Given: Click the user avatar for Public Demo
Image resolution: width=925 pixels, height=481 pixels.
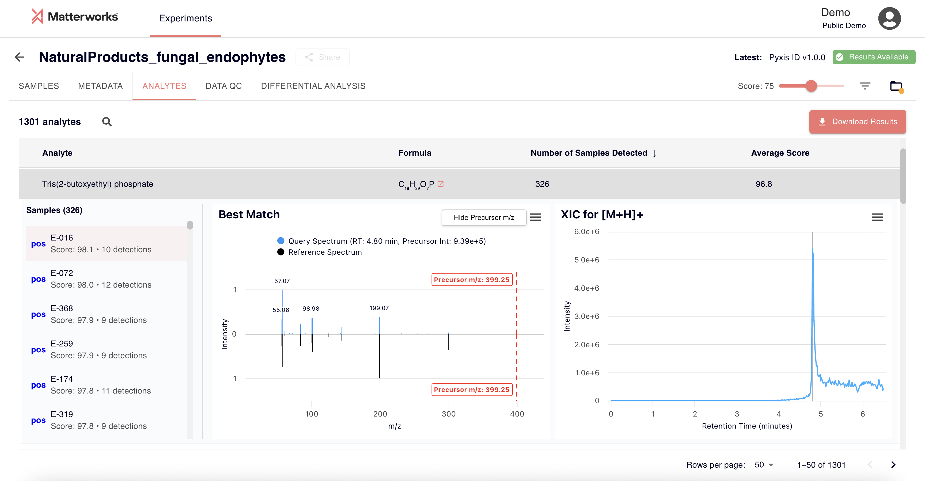Looking at the screenshot, I should click(x=889, y=18).
